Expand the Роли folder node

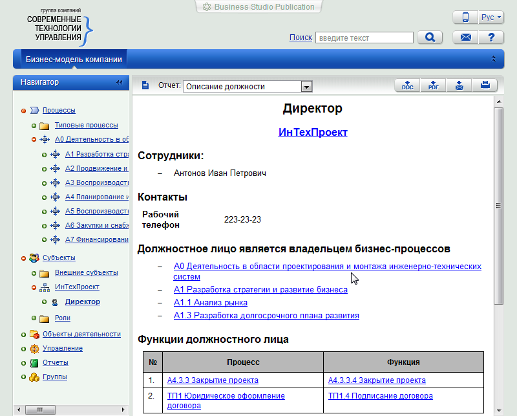pyautogui.click(x=34, y=318)
